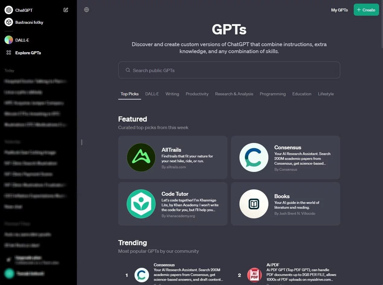
Task: Switch to the Lifestyle tab
Action: (x=326, y=94)
